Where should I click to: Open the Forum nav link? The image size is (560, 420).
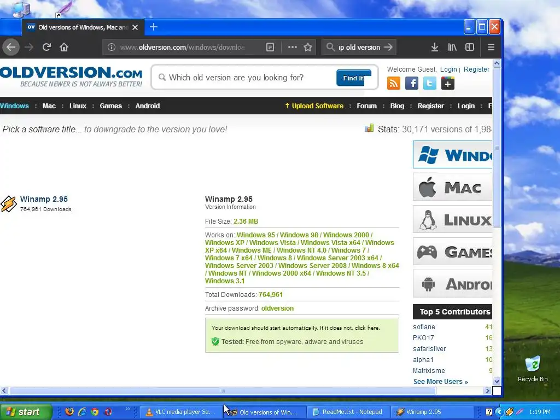point(367,106)
